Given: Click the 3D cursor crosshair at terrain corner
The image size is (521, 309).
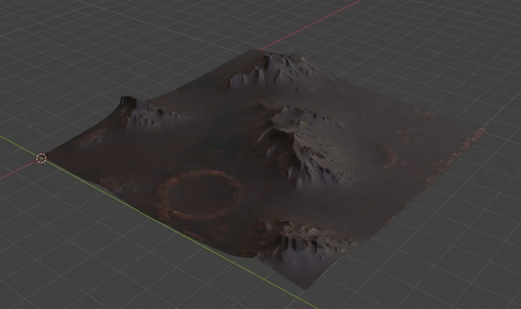Looking at the screenshot, I should pyautogui.click(x=42, y=158).
